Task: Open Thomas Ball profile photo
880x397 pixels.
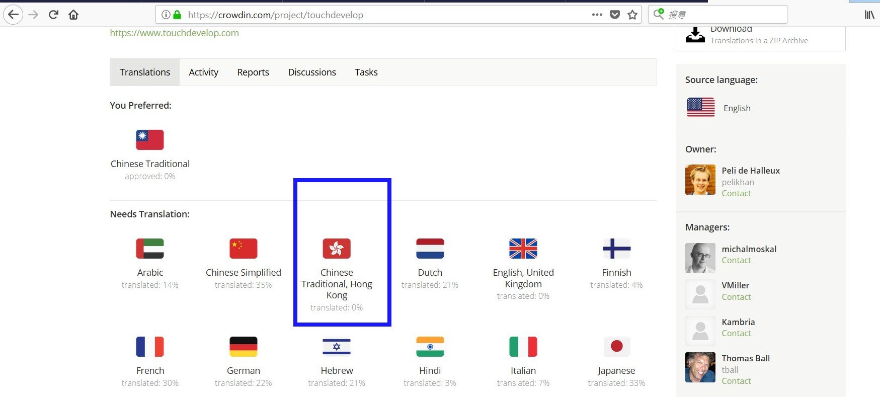Action: (700, 367)
